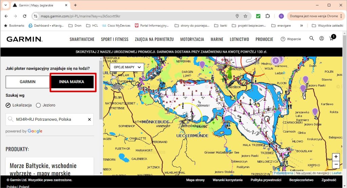
Task: Bookmark this page with star icon
Action: [245, 16]
